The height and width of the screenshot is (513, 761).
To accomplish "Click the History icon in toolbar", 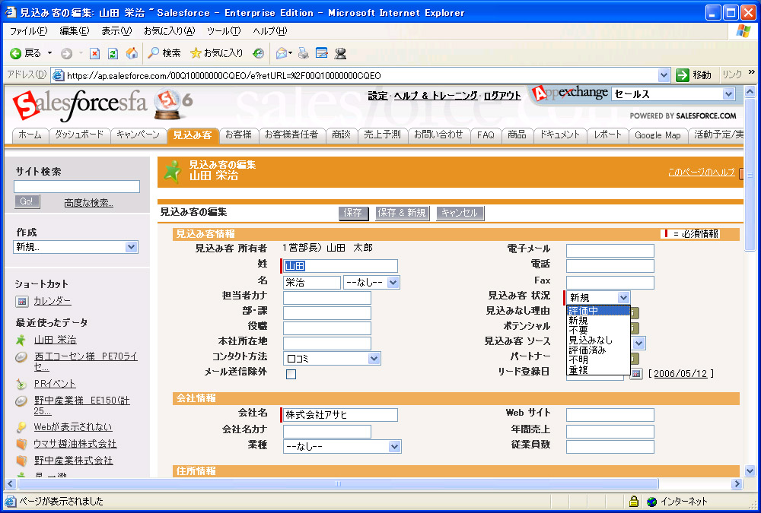I will pyautogui.click(x=259, y=53).
